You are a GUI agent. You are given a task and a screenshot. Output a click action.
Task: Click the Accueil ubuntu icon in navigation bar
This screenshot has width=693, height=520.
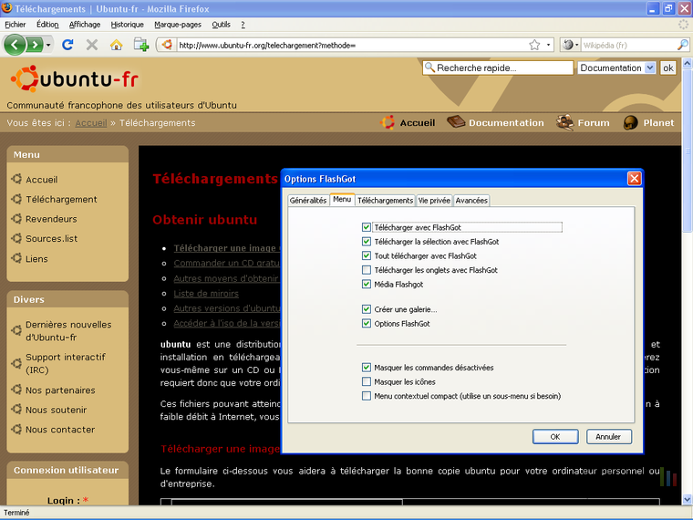point(388,122)
